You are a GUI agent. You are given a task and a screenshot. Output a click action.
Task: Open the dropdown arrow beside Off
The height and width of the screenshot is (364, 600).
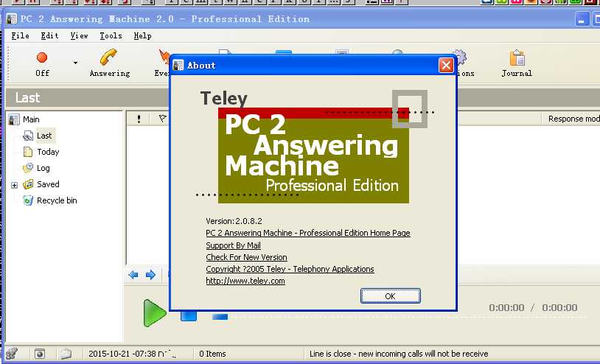75,63
